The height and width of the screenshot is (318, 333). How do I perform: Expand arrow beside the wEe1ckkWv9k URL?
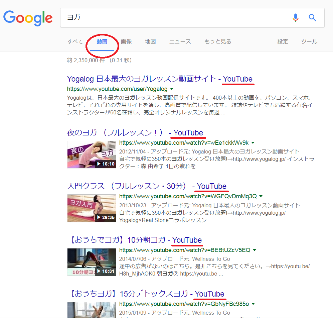coord(253,143)
